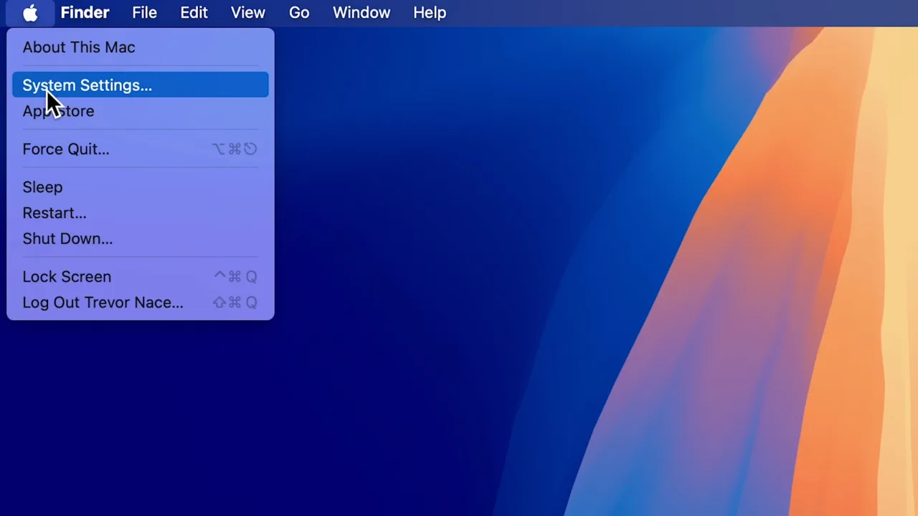
Task: Open the Help menu
Action: click(430, 12)
